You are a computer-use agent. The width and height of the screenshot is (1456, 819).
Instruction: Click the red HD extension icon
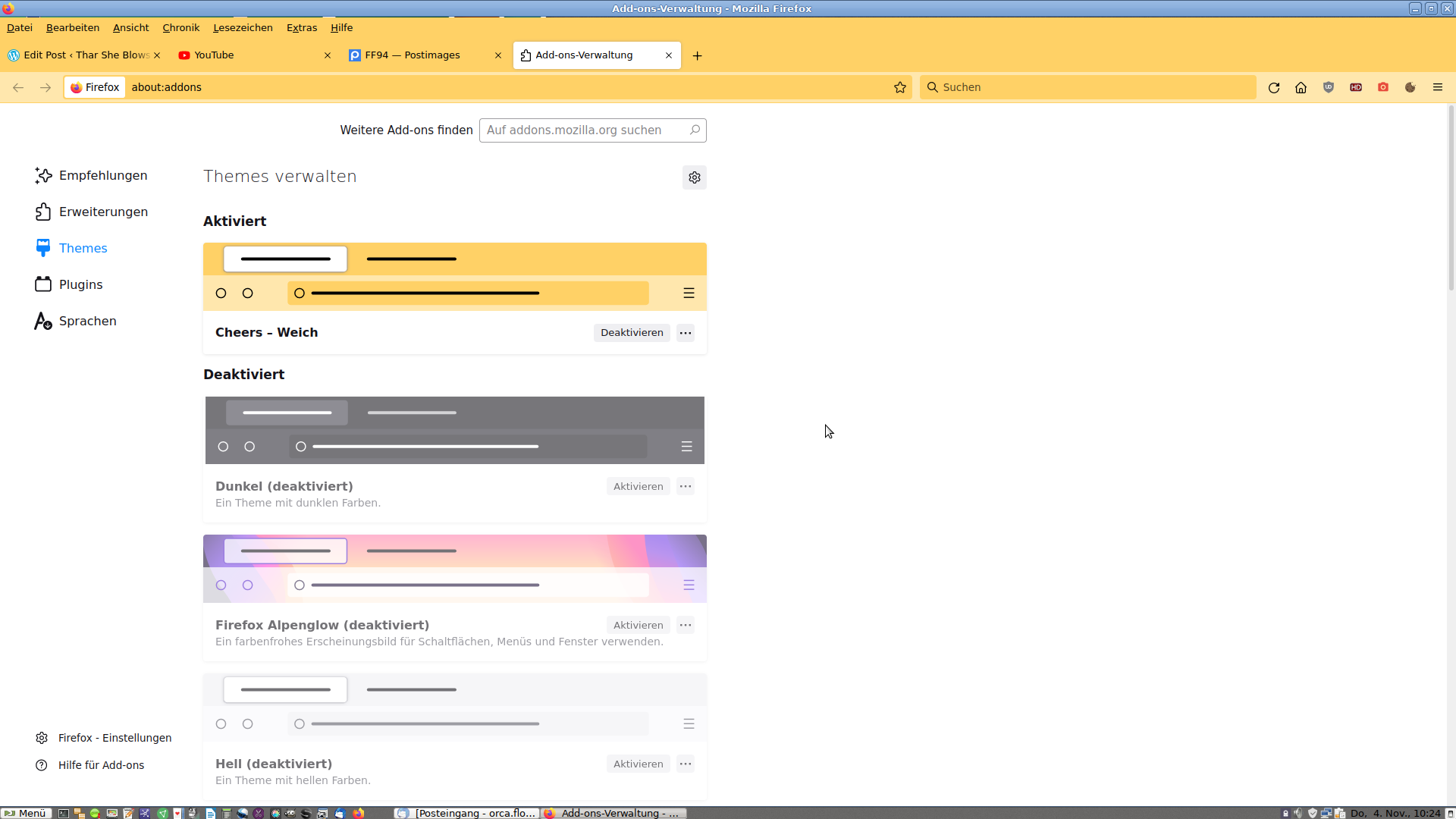tap(1356, 87)
